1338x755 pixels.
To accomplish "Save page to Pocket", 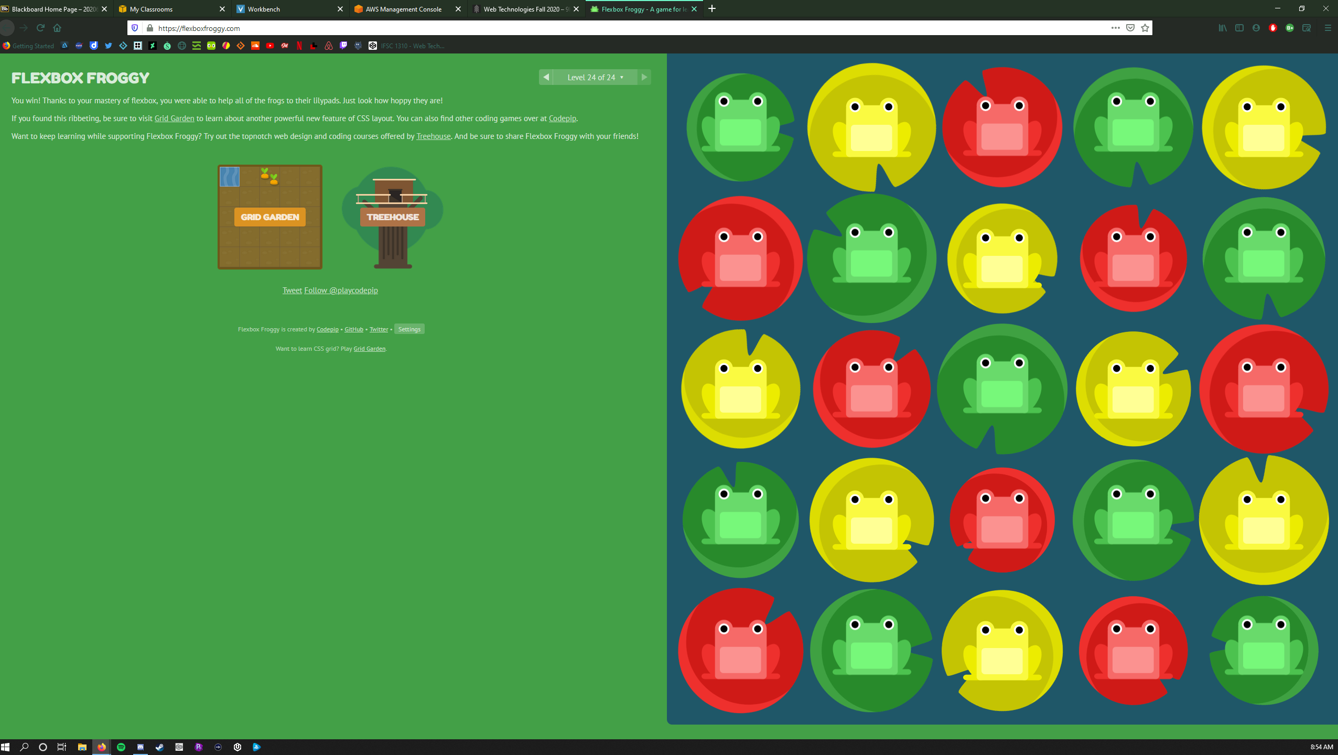I will click(1130, 28).
